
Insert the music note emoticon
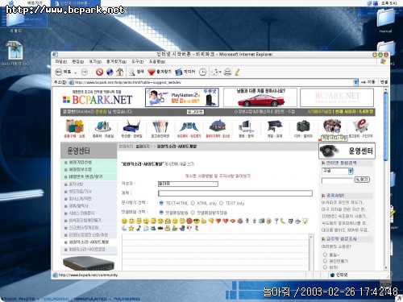point(139,228)
